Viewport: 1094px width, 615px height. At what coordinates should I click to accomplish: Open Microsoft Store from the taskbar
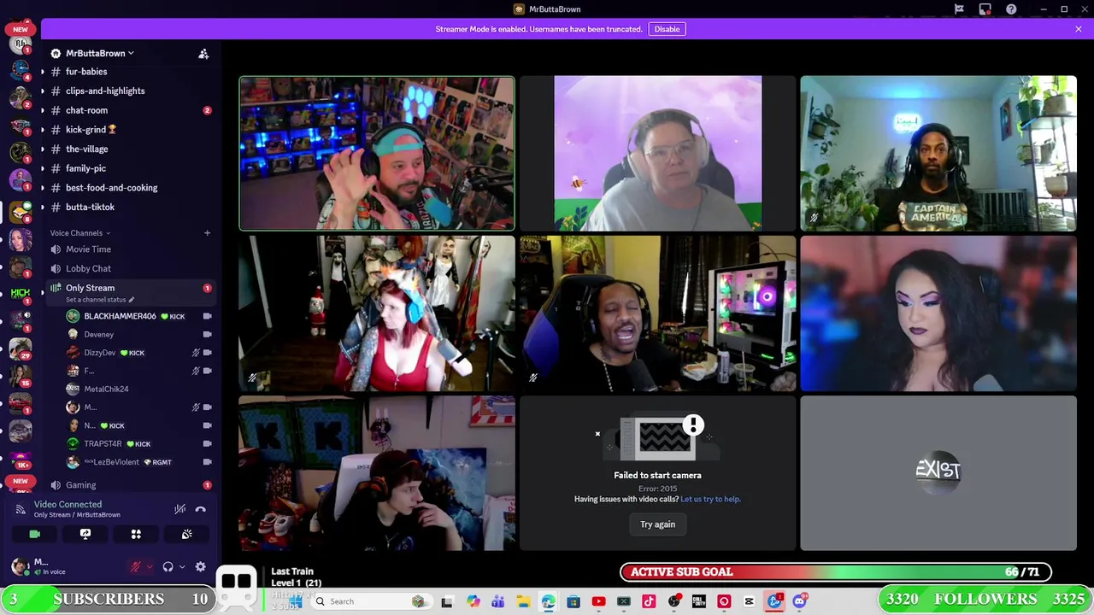573,601
